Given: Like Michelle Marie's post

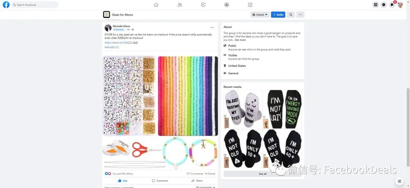Looking at the screenshot, I should click(x=122, y=181).
